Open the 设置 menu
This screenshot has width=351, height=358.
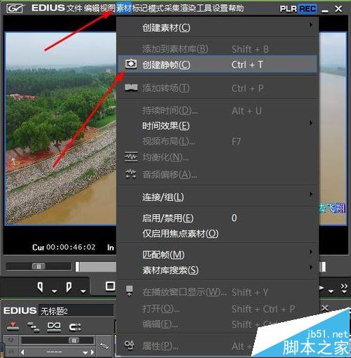220,8
